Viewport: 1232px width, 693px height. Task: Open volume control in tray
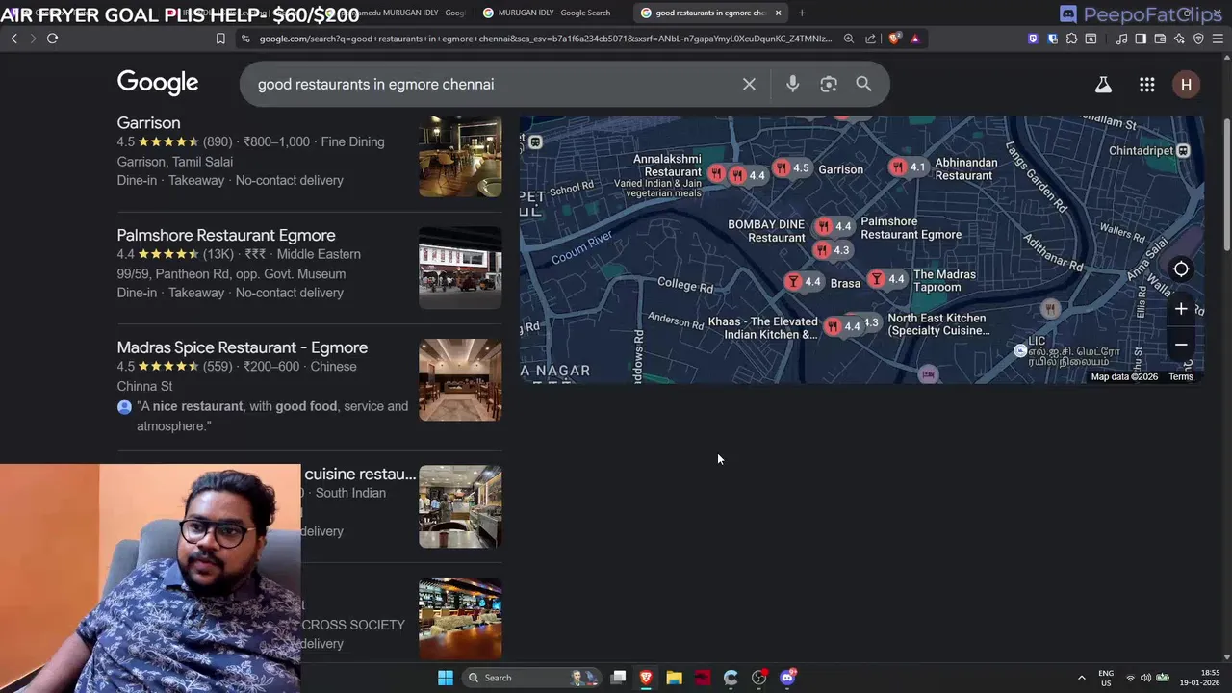[x=1145, y=678]
